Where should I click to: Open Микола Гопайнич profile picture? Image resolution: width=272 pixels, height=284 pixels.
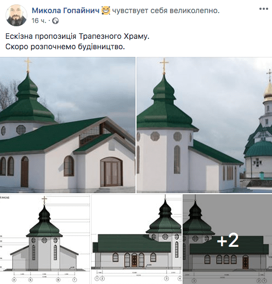tap(16, 15)
